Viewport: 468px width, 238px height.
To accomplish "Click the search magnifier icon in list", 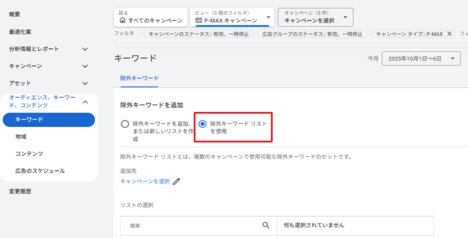I will (266, 225).
